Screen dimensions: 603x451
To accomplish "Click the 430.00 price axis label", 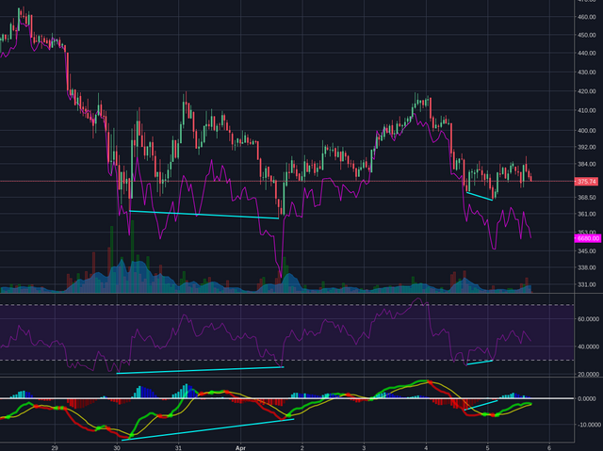I will (x=587, y=72).
